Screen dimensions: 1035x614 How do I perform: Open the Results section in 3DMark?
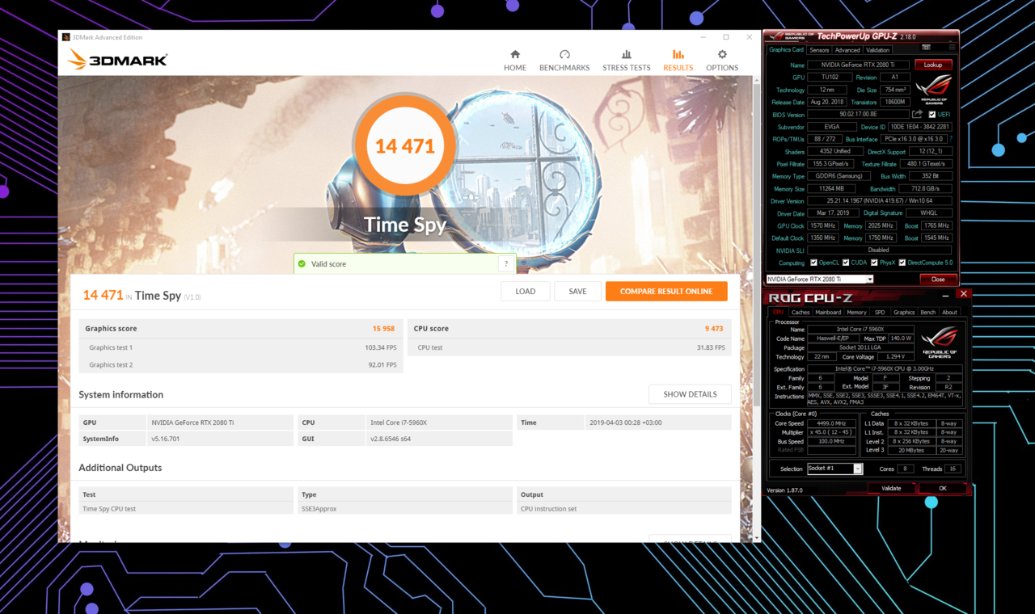(678, 60)
